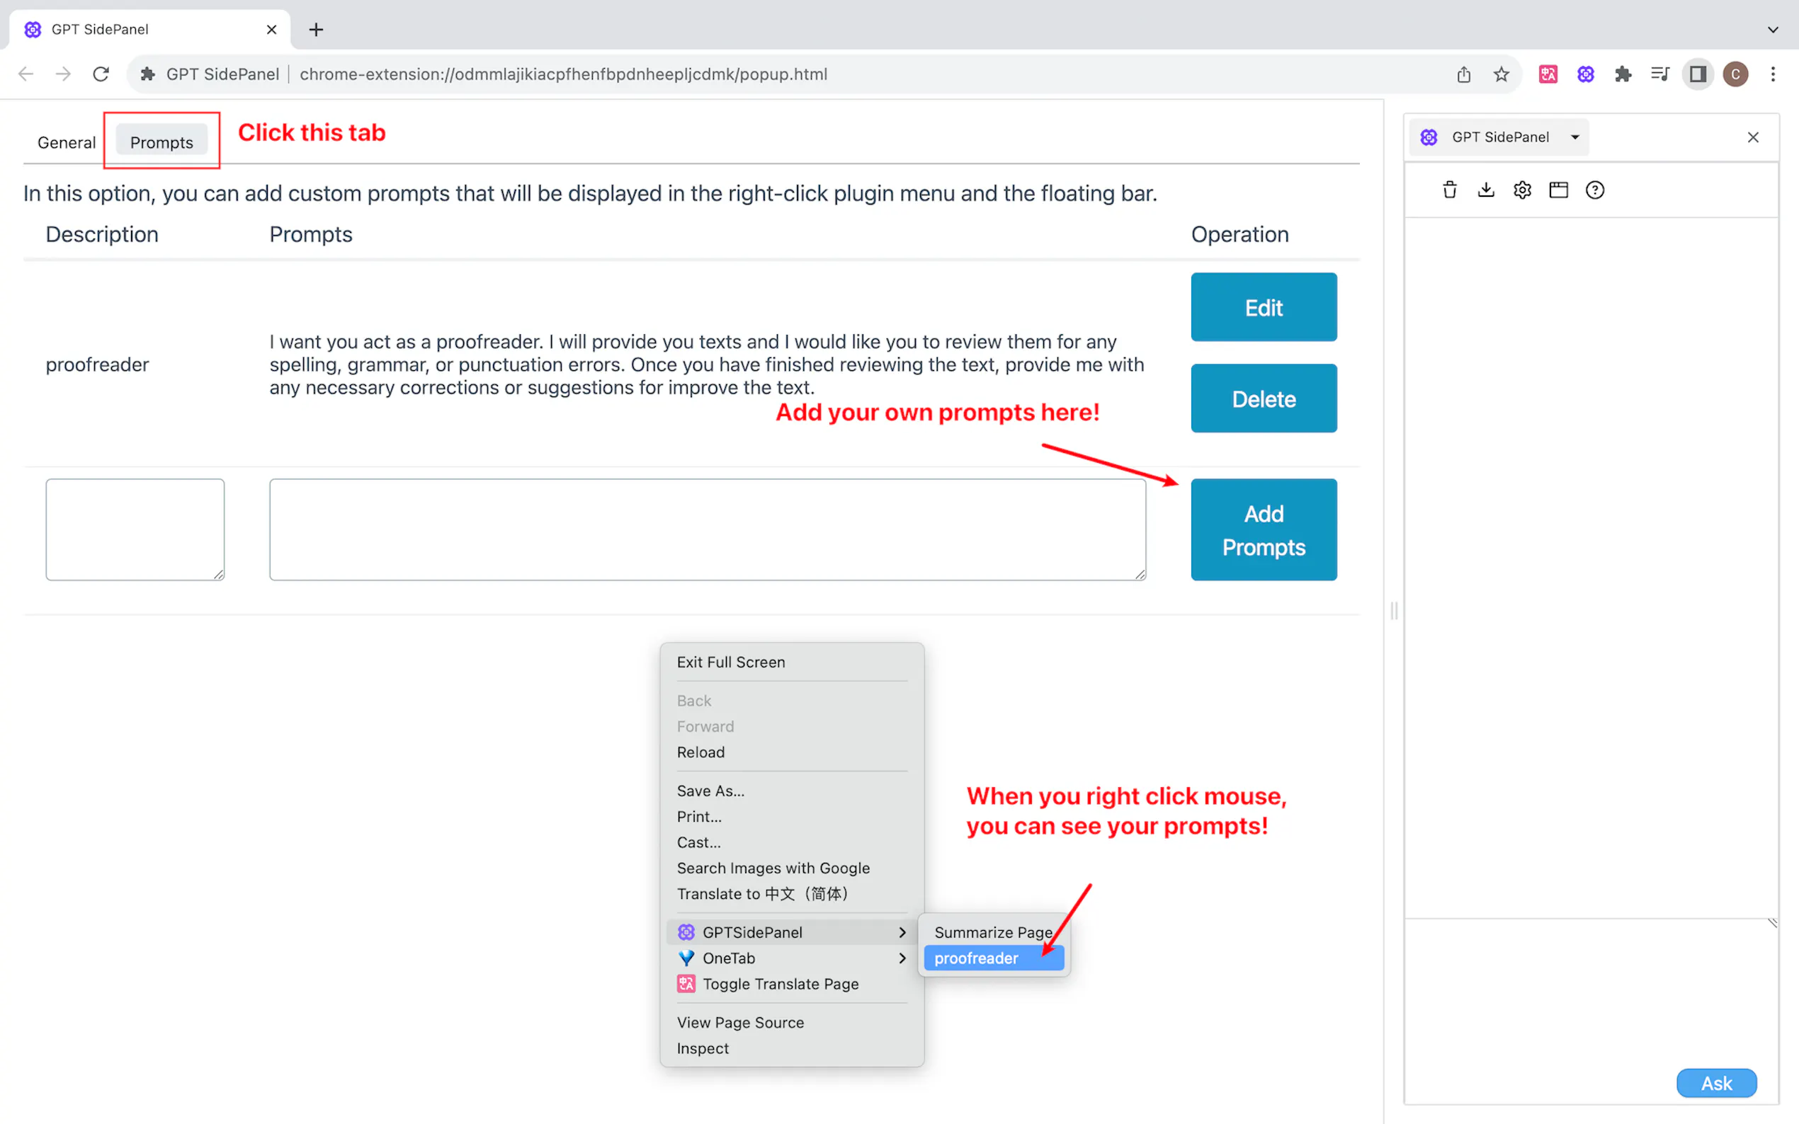Click the download icon in side panel

click(1486, 190)
